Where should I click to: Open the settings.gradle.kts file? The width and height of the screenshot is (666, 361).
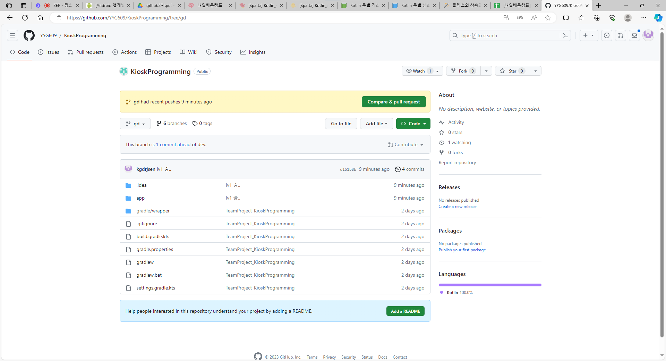(x=156, y=288)
